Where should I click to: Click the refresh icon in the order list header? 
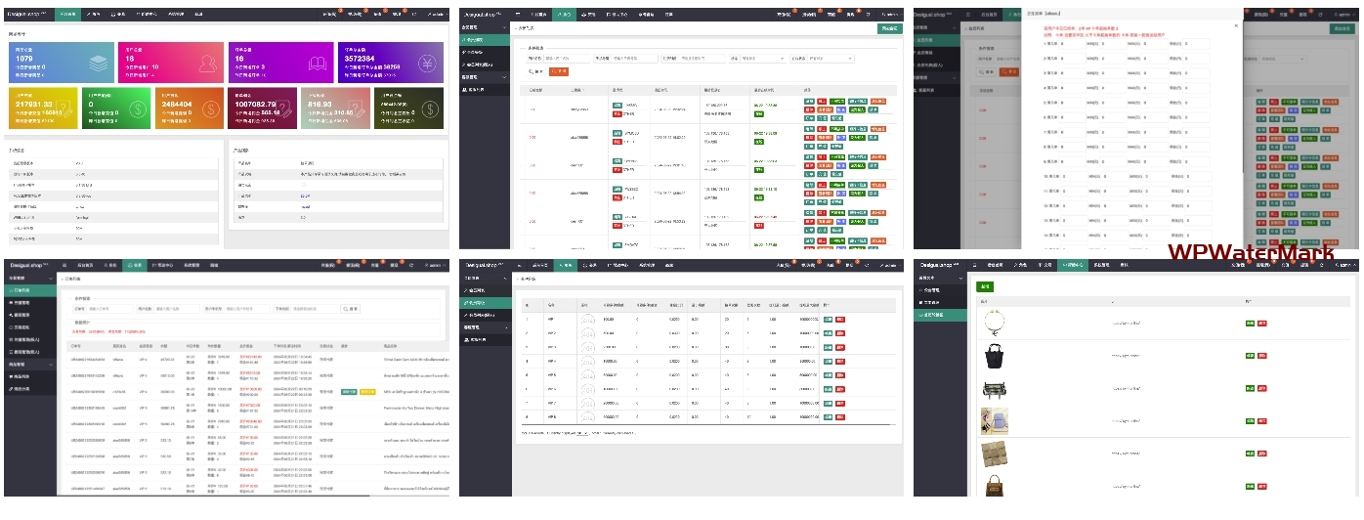pos(410,265)
